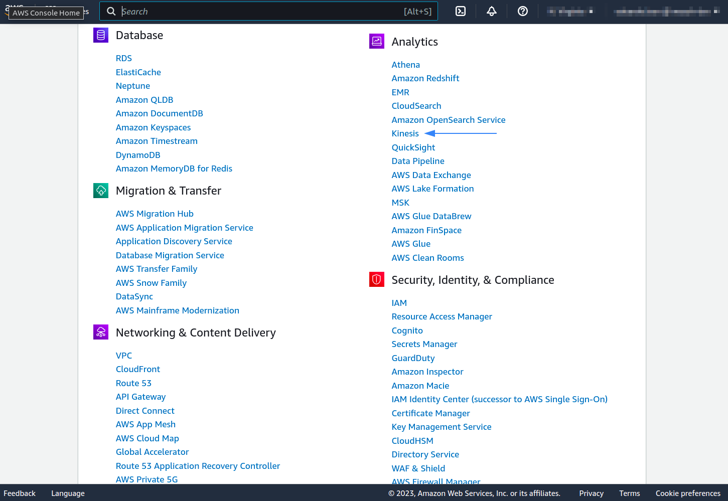
Task: Click the Security, Identity, & Compliance icon
Action: [377, 279]
